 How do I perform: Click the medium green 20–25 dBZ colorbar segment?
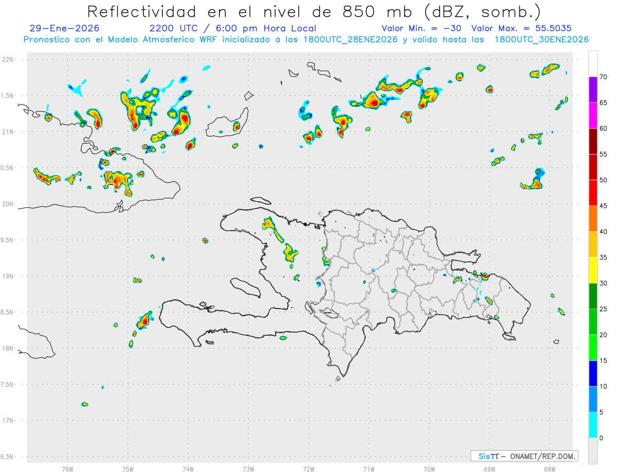point(593,322)
